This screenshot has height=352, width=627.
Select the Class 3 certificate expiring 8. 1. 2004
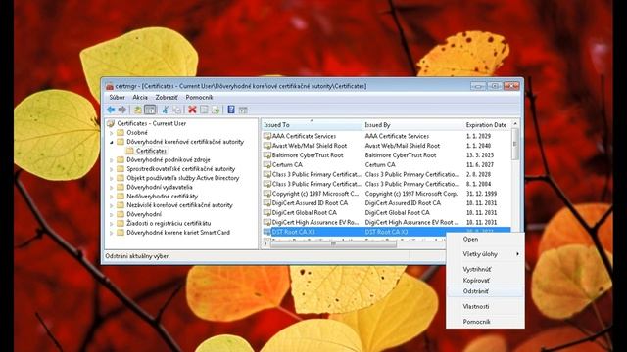point(386,184)
